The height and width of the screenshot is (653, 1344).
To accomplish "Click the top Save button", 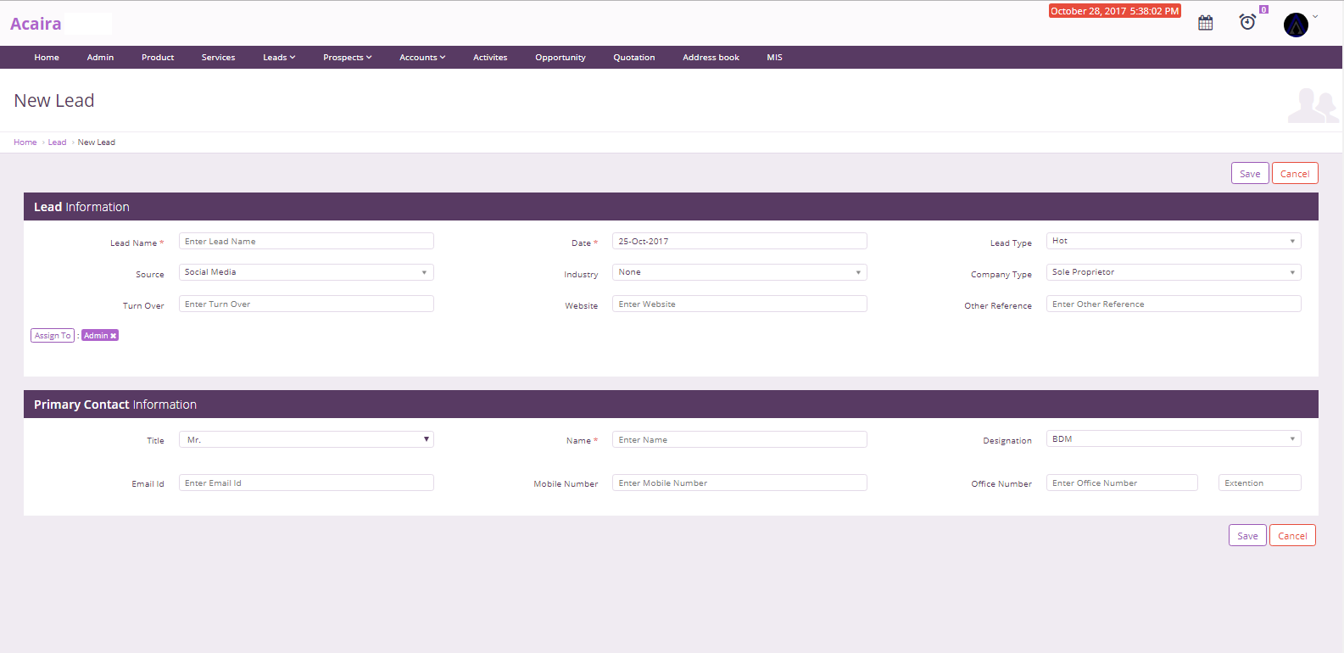I will point(1249,174).
